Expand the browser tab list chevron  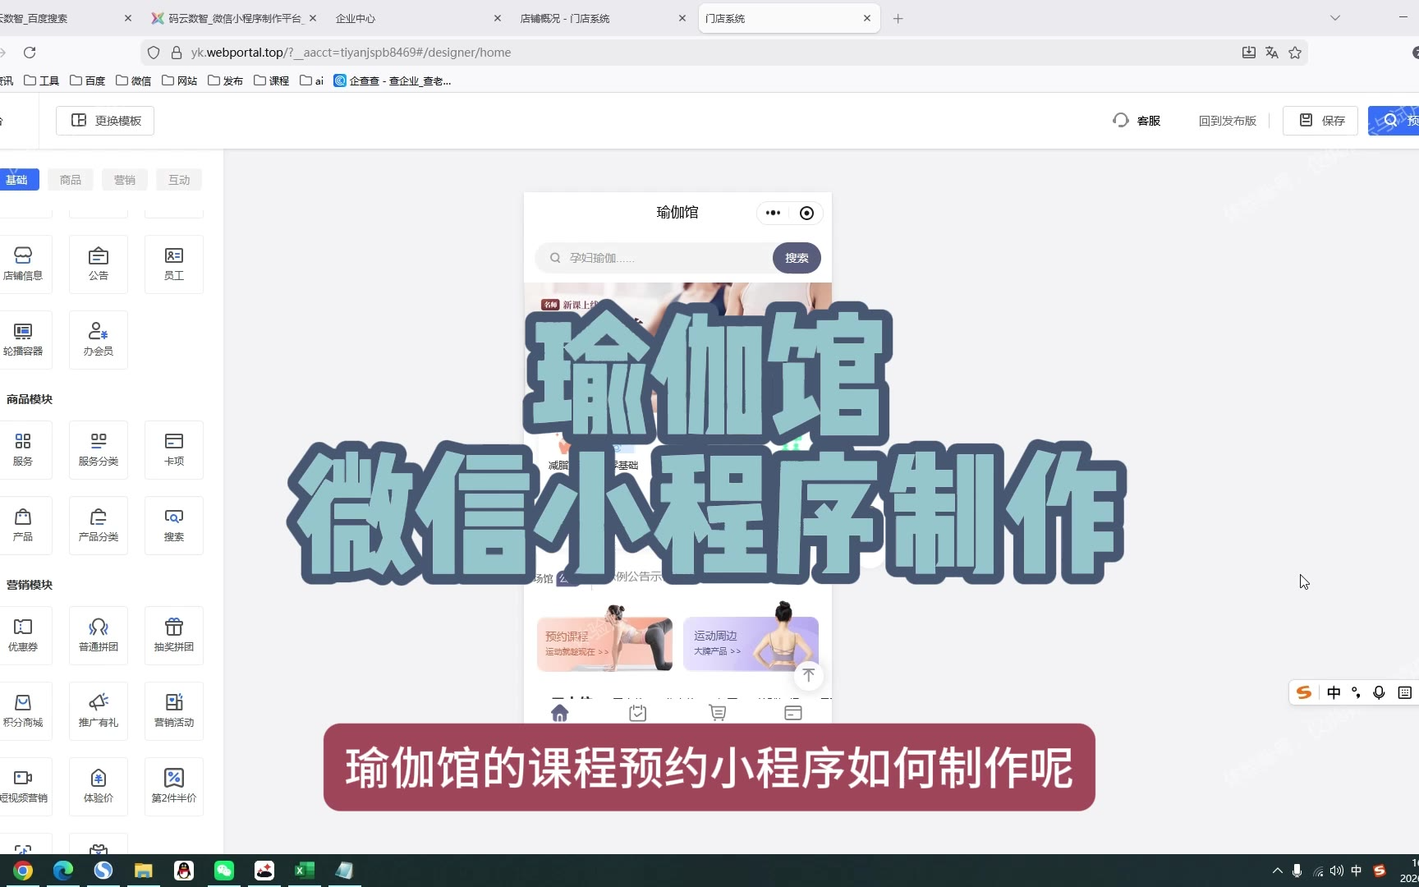pos(1335,18)
